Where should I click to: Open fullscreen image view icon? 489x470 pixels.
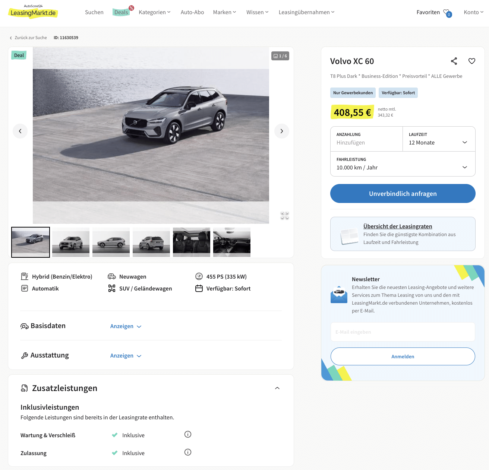point(285,215)
